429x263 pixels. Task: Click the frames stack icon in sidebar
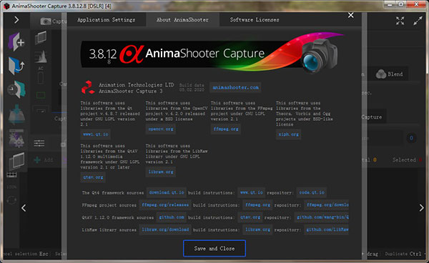[16, 162]
